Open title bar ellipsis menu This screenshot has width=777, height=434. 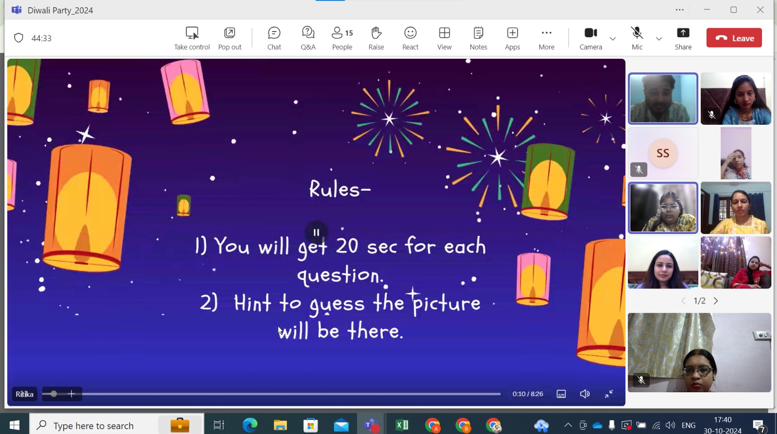point(680,10)
